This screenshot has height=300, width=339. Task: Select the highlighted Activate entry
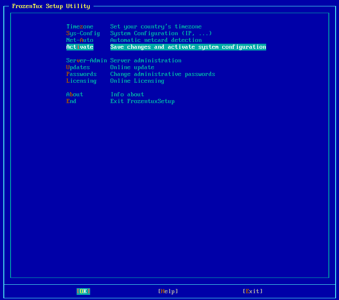point(80,47)
